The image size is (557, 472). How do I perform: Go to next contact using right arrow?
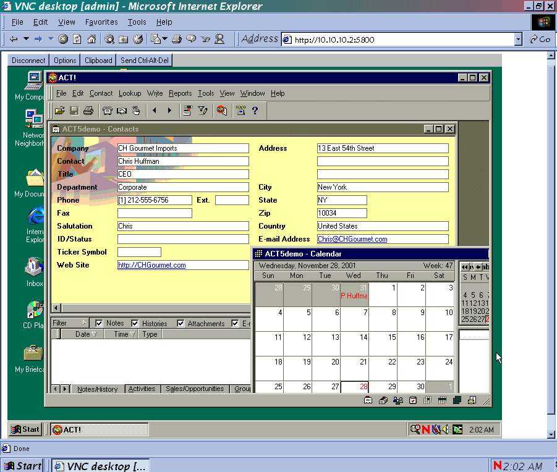click(169, 111)
